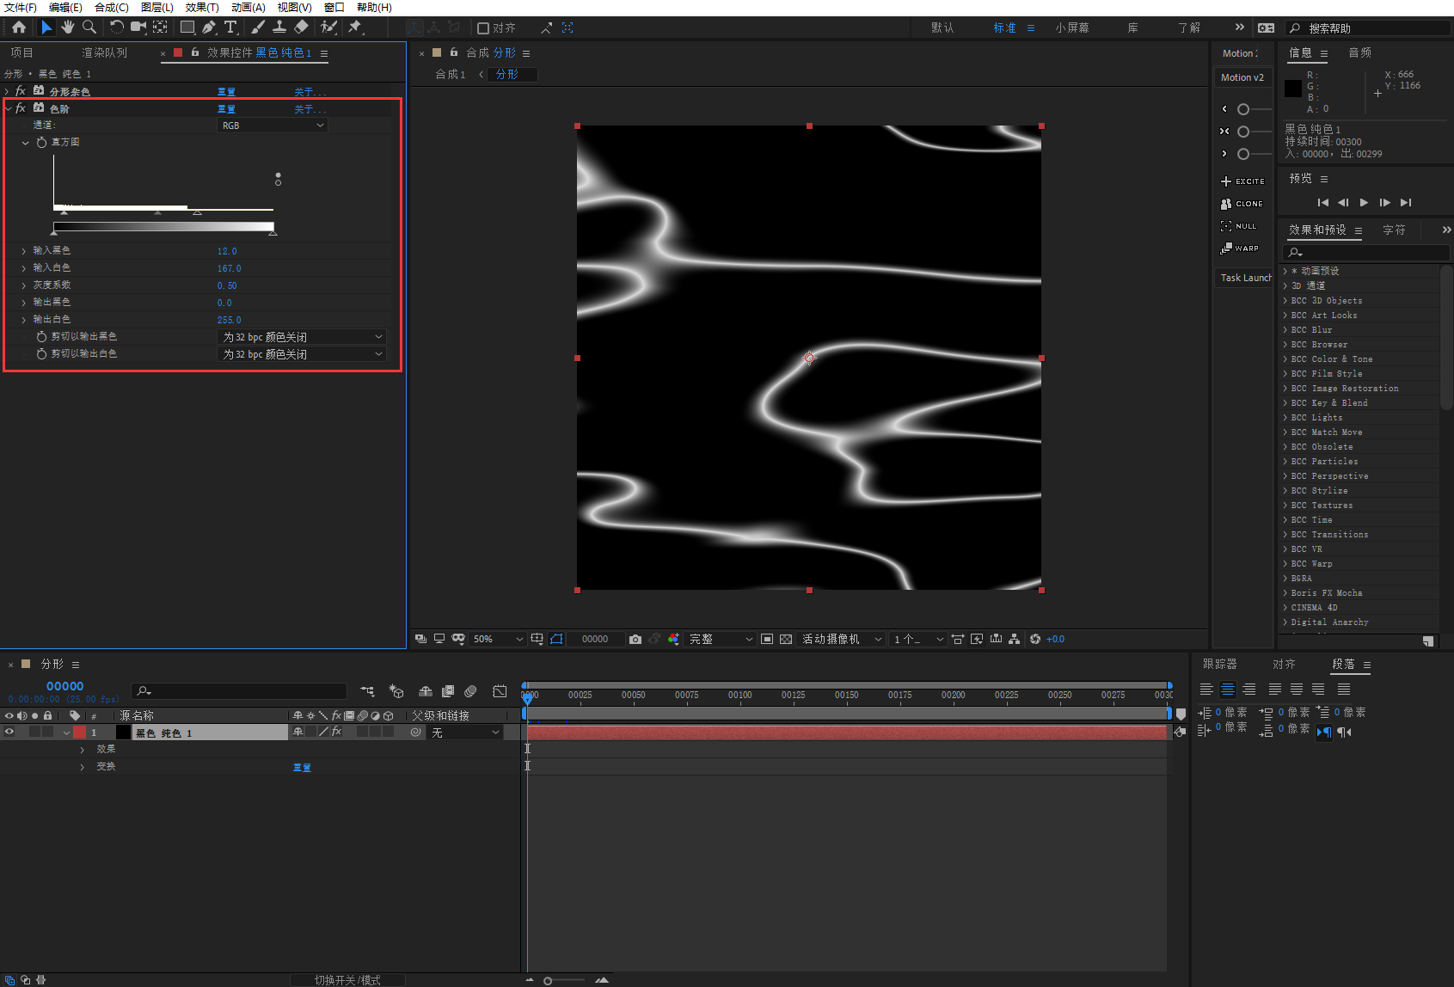Select the Pen tool
Screen dimensions: 1454x987
[209, 28]
